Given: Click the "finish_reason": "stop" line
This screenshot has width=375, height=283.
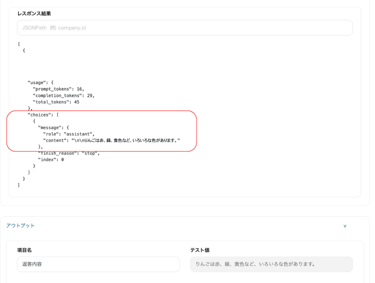Looking at the screenshot, I should (x=68, y=153).
